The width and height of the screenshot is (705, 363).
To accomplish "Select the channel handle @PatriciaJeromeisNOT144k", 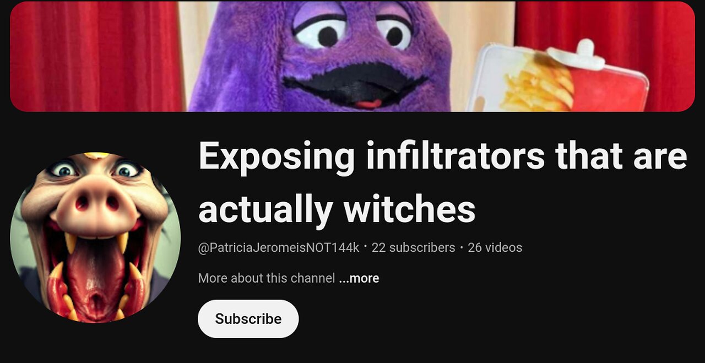I will (x=279, y=248).
